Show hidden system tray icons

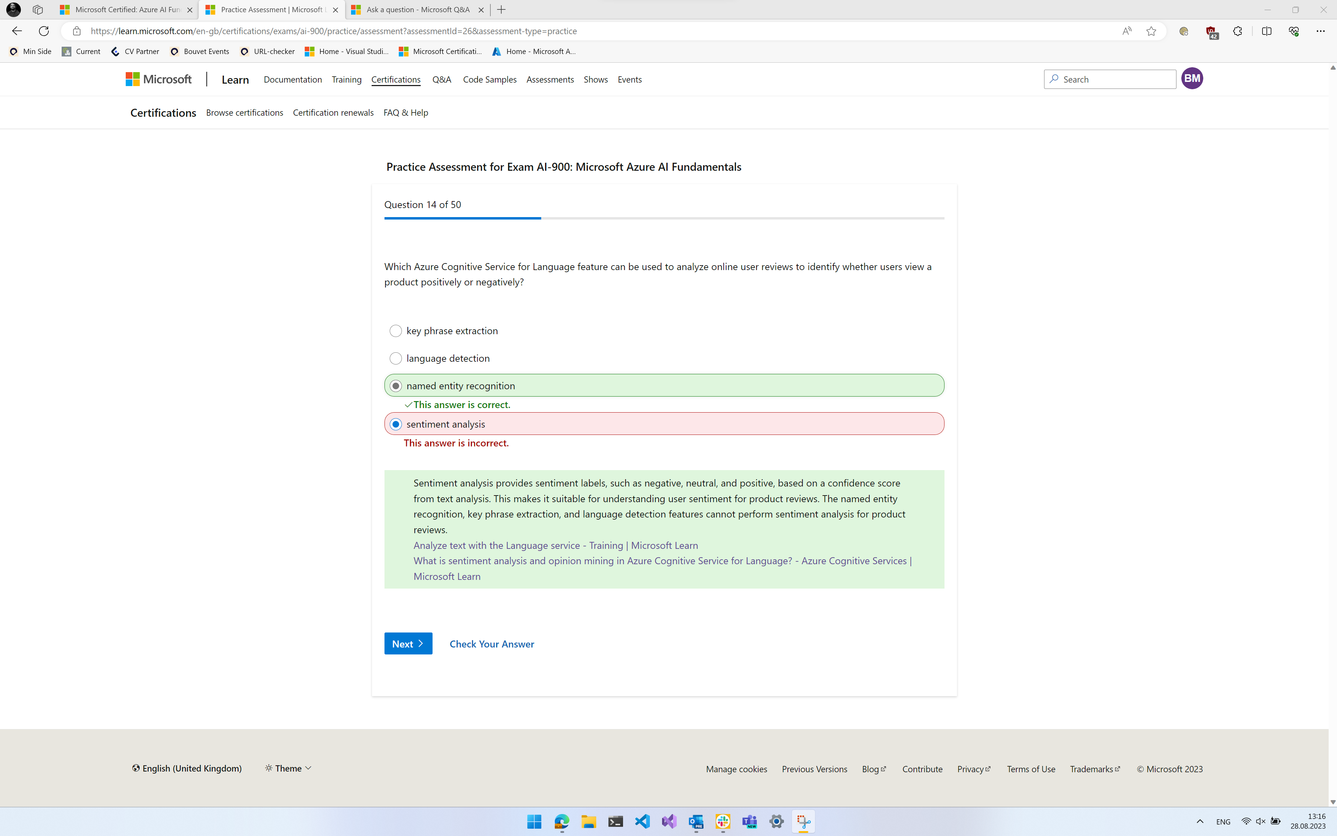click(1199, 822)
